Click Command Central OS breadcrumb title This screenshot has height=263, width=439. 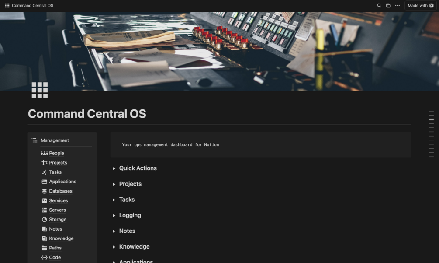[x=32, y=5]
